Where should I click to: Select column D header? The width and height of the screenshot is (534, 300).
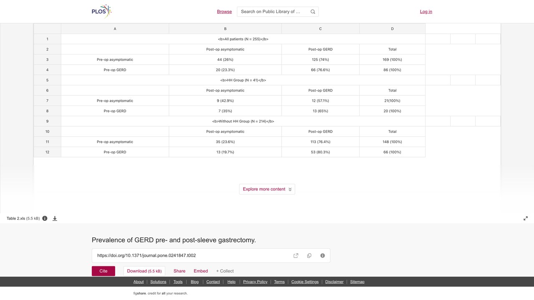[392, 29]
